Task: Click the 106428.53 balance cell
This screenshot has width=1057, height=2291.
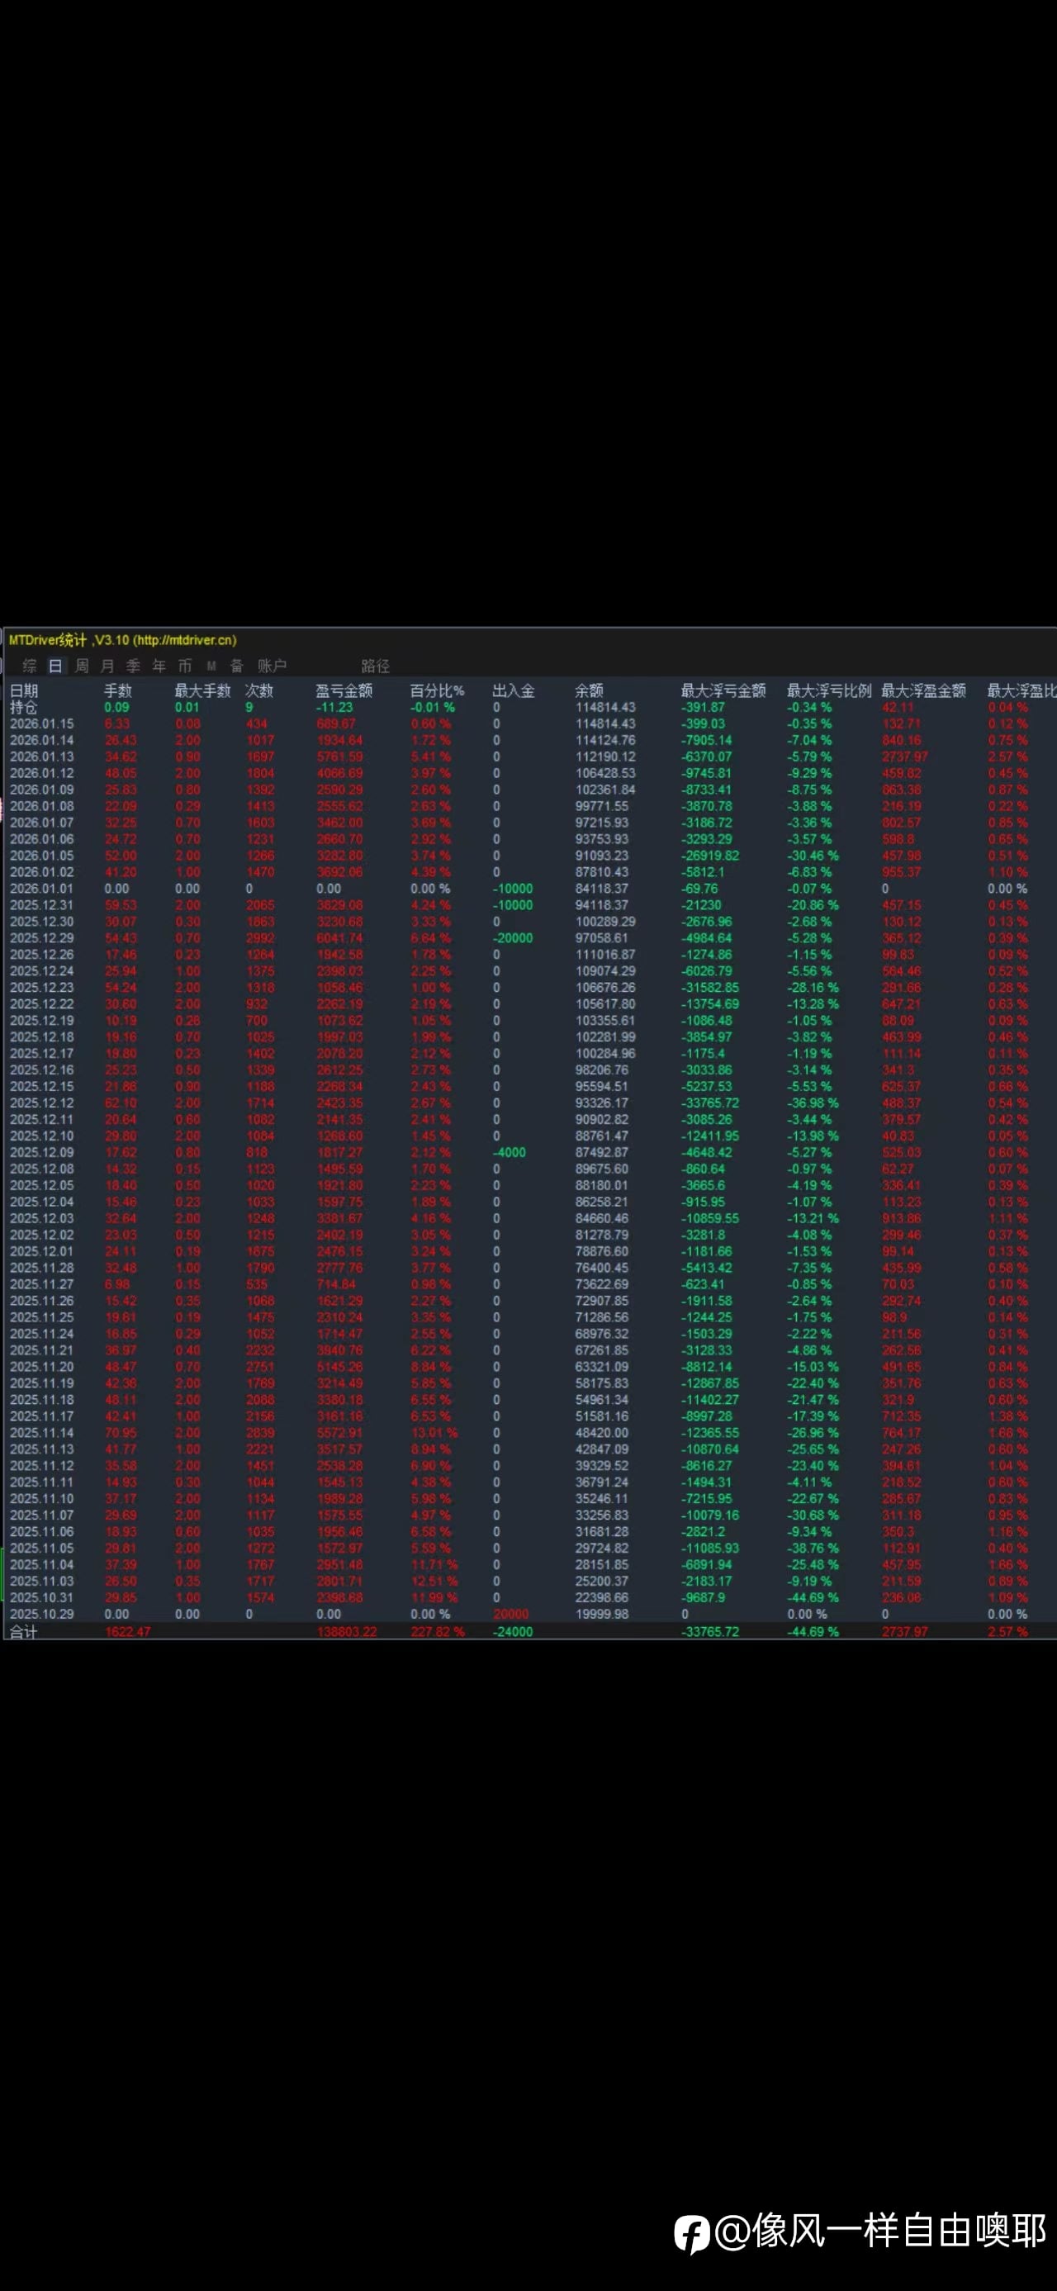Action: point(605,773)
